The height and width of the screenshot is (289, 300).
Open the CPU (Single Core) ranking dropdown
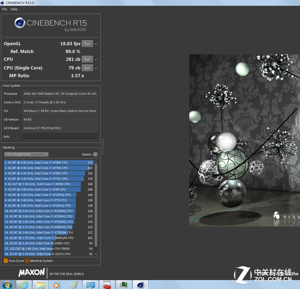(26, 154)
